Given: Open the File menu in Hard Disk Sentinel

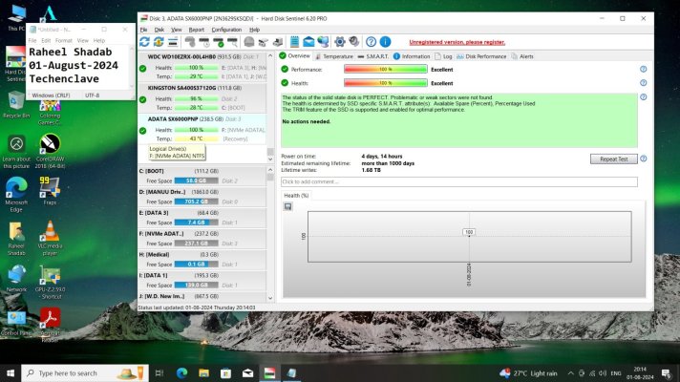Looking at the screenshot, I should [x=143, y=30].
